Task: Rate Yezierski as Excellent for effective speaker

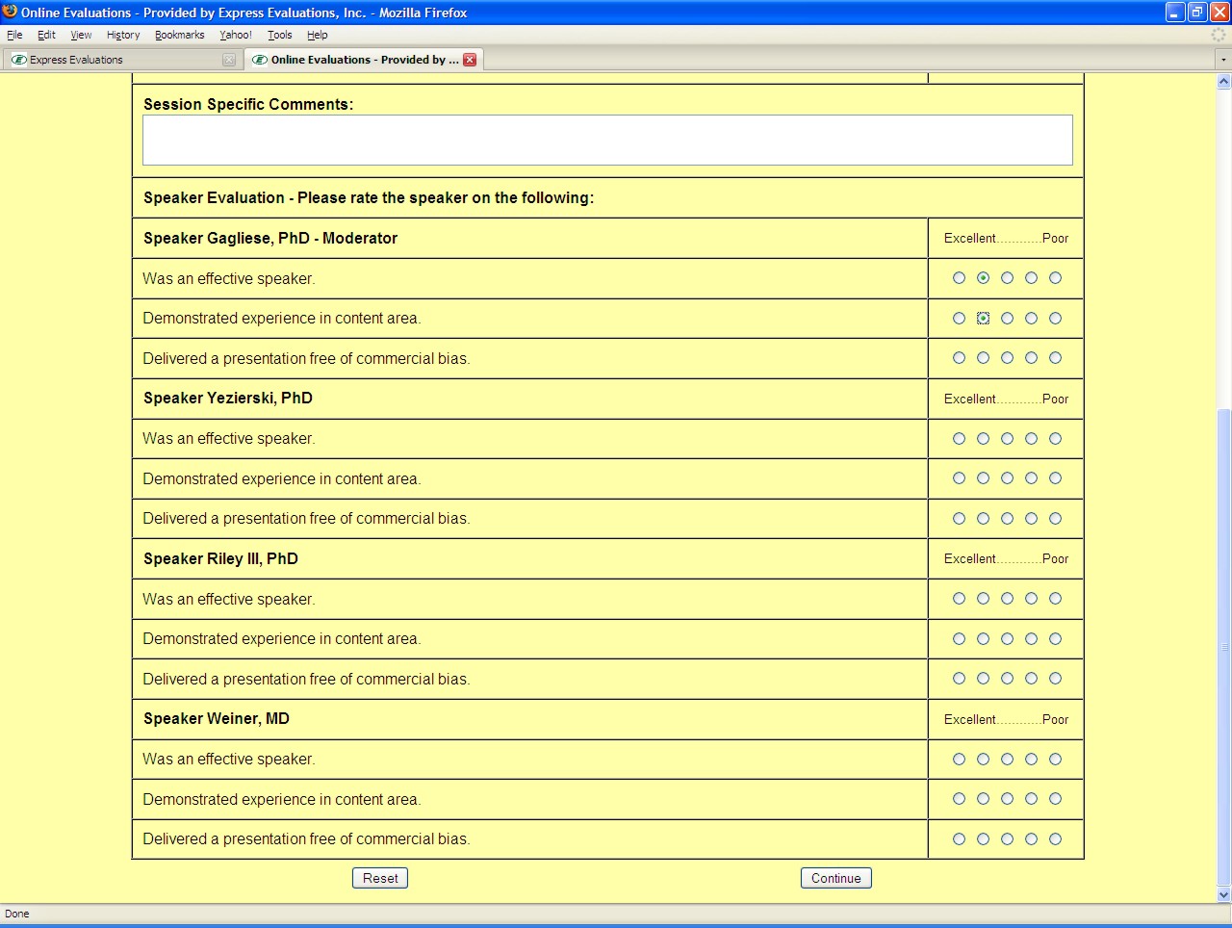Action: click(959, 439)
